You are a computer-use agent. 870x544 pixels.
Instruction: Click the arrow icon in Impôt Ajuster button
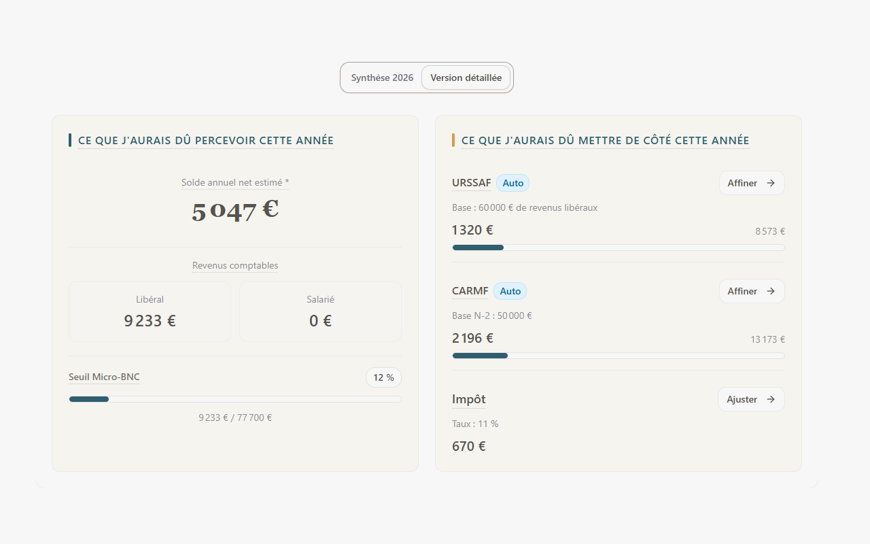point(771,399)
